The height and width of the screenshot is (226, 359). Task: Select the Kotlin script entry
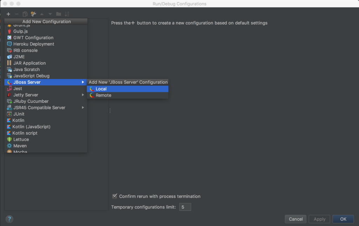[x=46, y=133]
